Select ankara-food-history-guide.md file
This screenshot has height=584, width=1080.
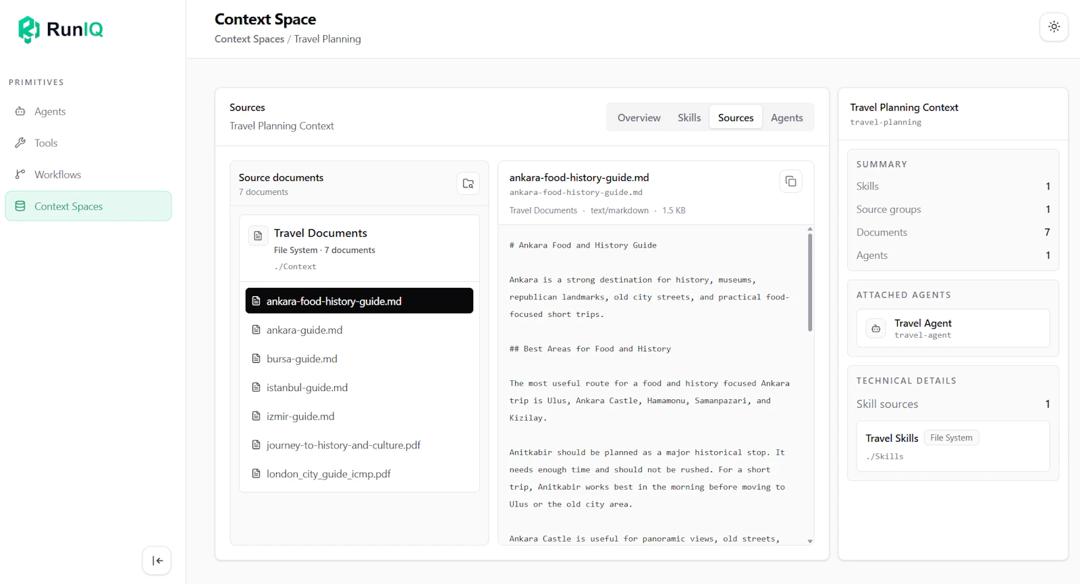coord(359,301)
